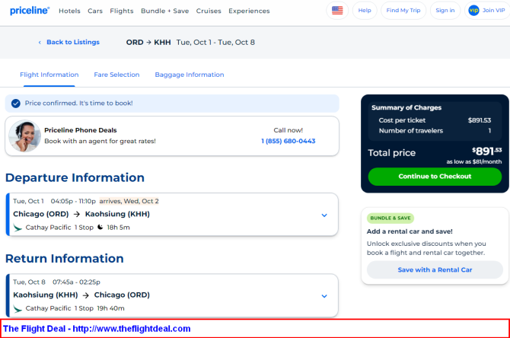510x338 pixels.
Task: Click the Cathay Pacific logo in return card
Action: [18, 308]
